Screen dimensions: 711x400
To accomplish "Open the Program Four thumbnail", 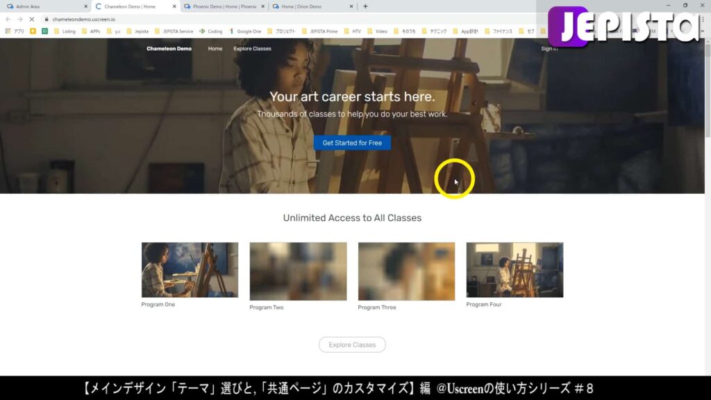I will [515, 270].
